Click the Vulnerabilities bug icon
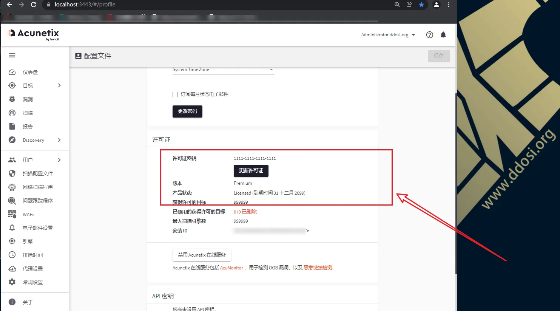Image resolution: width=560 pixels, height=311 pixels. point(12,99)
